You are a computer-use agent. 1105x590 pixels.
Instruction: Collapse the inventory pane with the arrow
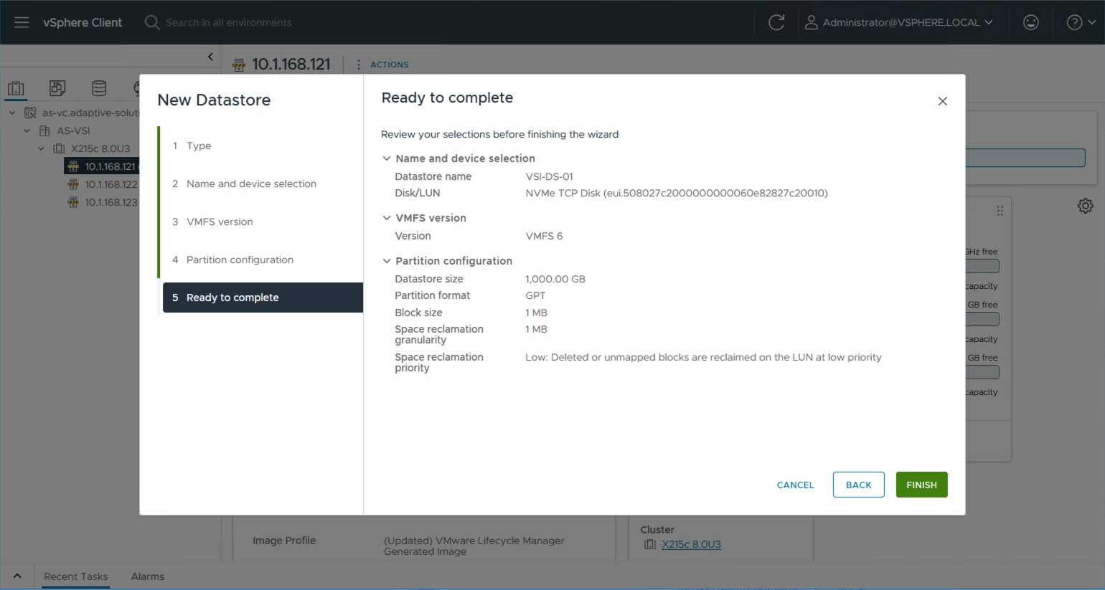(x=210, y=57)
